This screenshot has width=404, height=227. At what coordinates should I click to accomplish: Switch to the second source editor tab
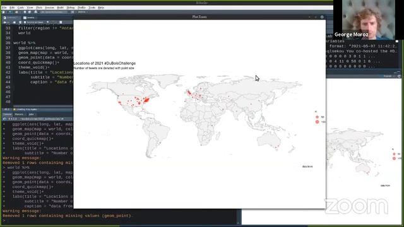[x=29, y=18]
